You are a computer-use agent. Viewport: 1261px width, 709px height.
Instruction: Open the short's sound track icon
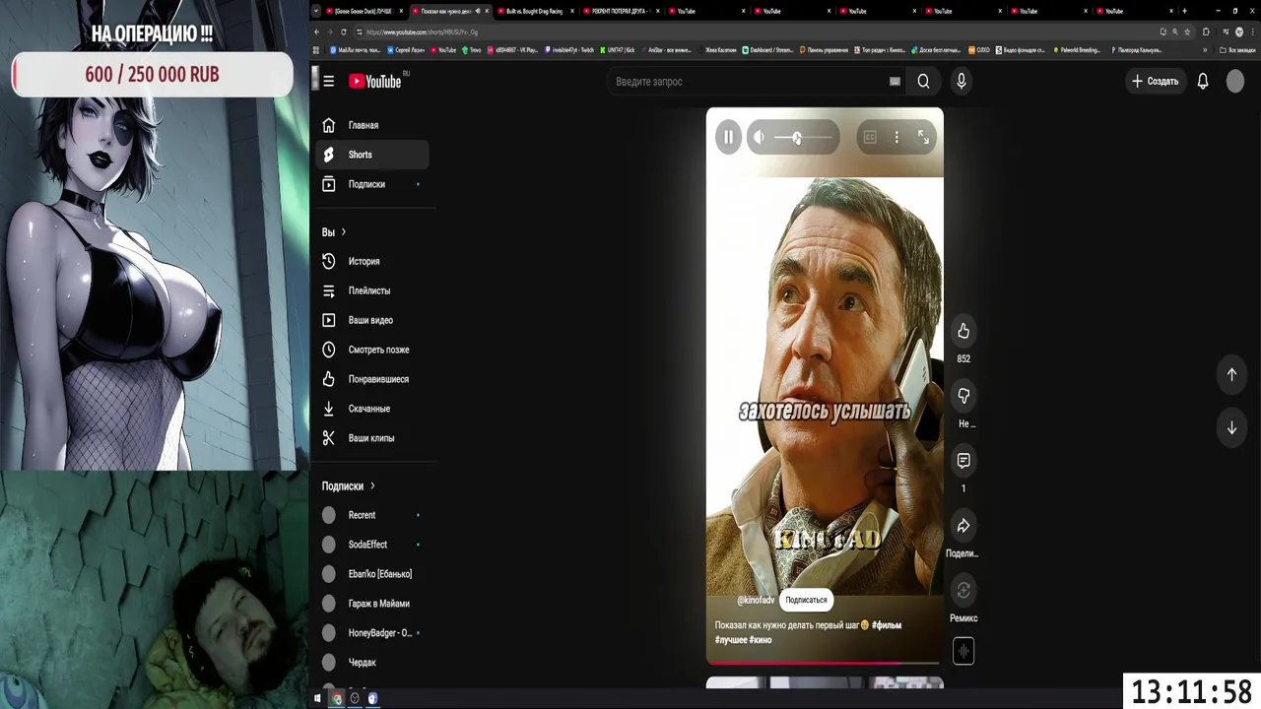click(x=963, y=651)
